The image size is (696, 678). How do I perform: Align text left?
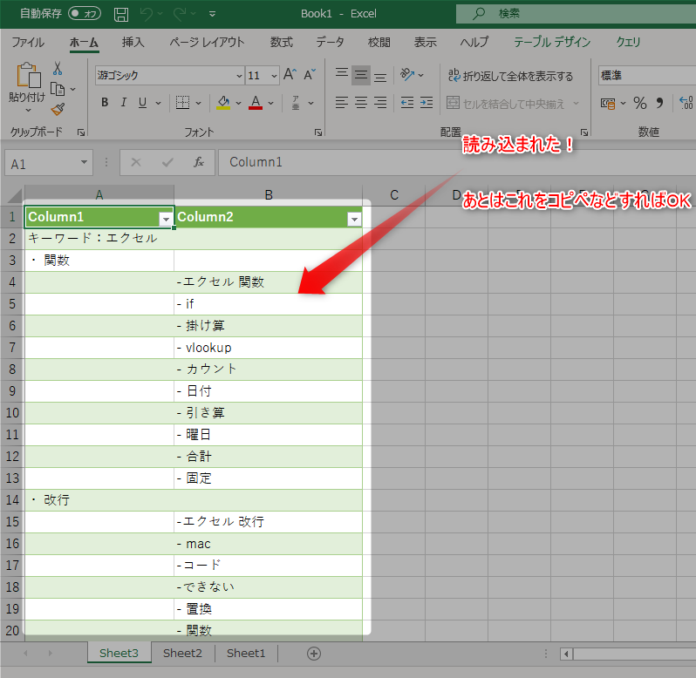coord(341,103)
